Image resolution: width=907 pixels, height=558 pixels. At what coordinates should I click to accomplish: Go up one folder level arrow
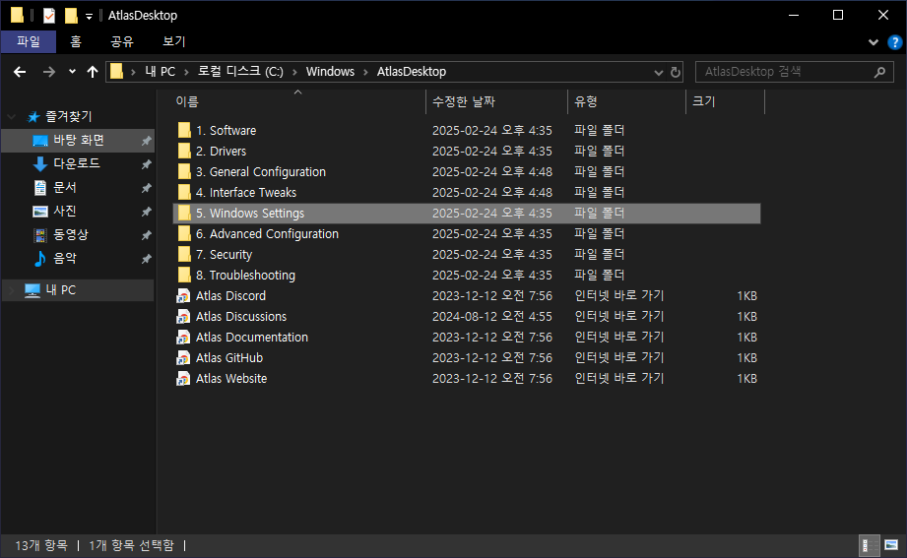coord(93,72)
